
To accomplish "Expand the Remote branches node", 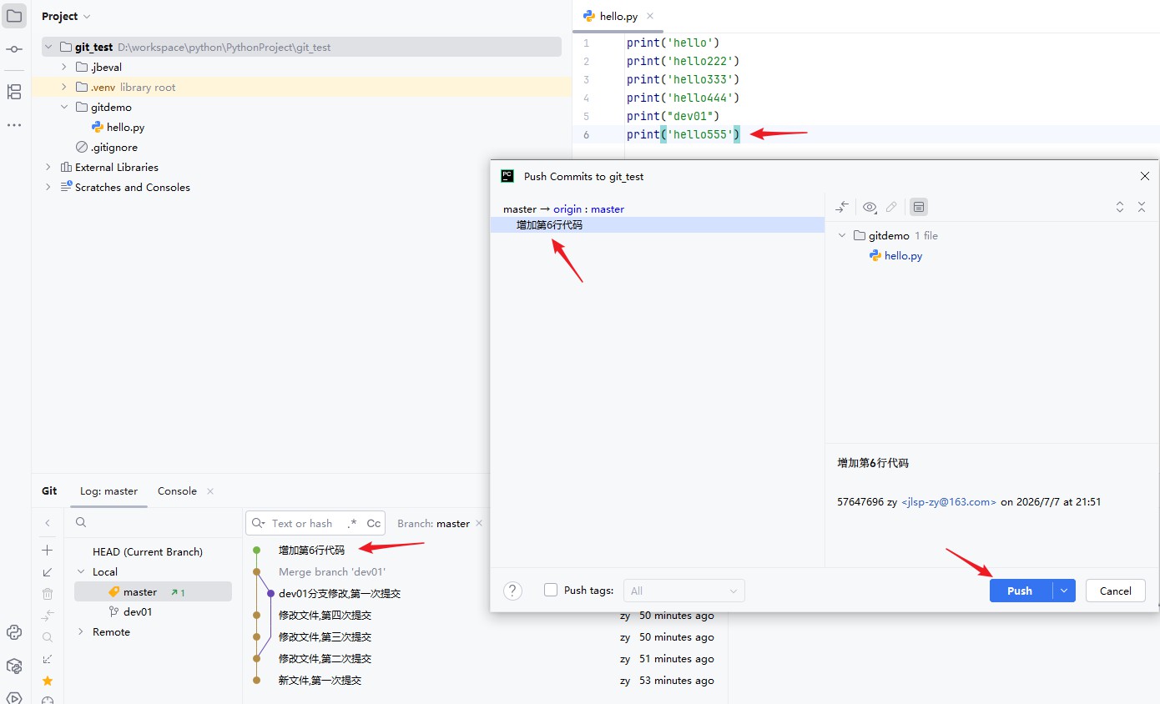I will tap(81, 631).
